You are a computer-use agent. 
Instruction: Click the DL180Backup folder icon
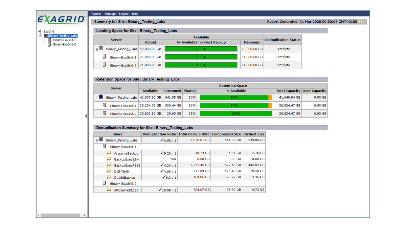(x=109, y=177)
